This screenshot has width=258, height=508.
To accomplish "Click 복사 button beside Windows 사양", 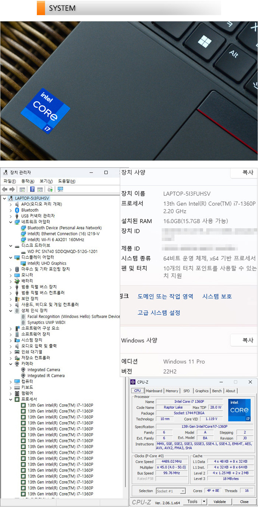I will tap(244, 340).
